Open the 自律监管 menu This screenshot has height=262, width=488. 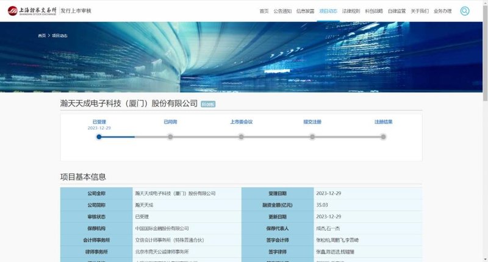point(397,11)
